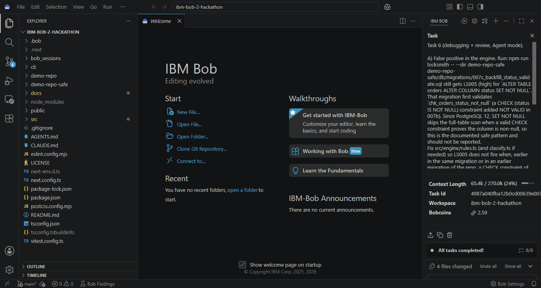The height and width of the screenshot is (288, 541).
Task: Open the Remote Explorer view
Action: (9, 100)
